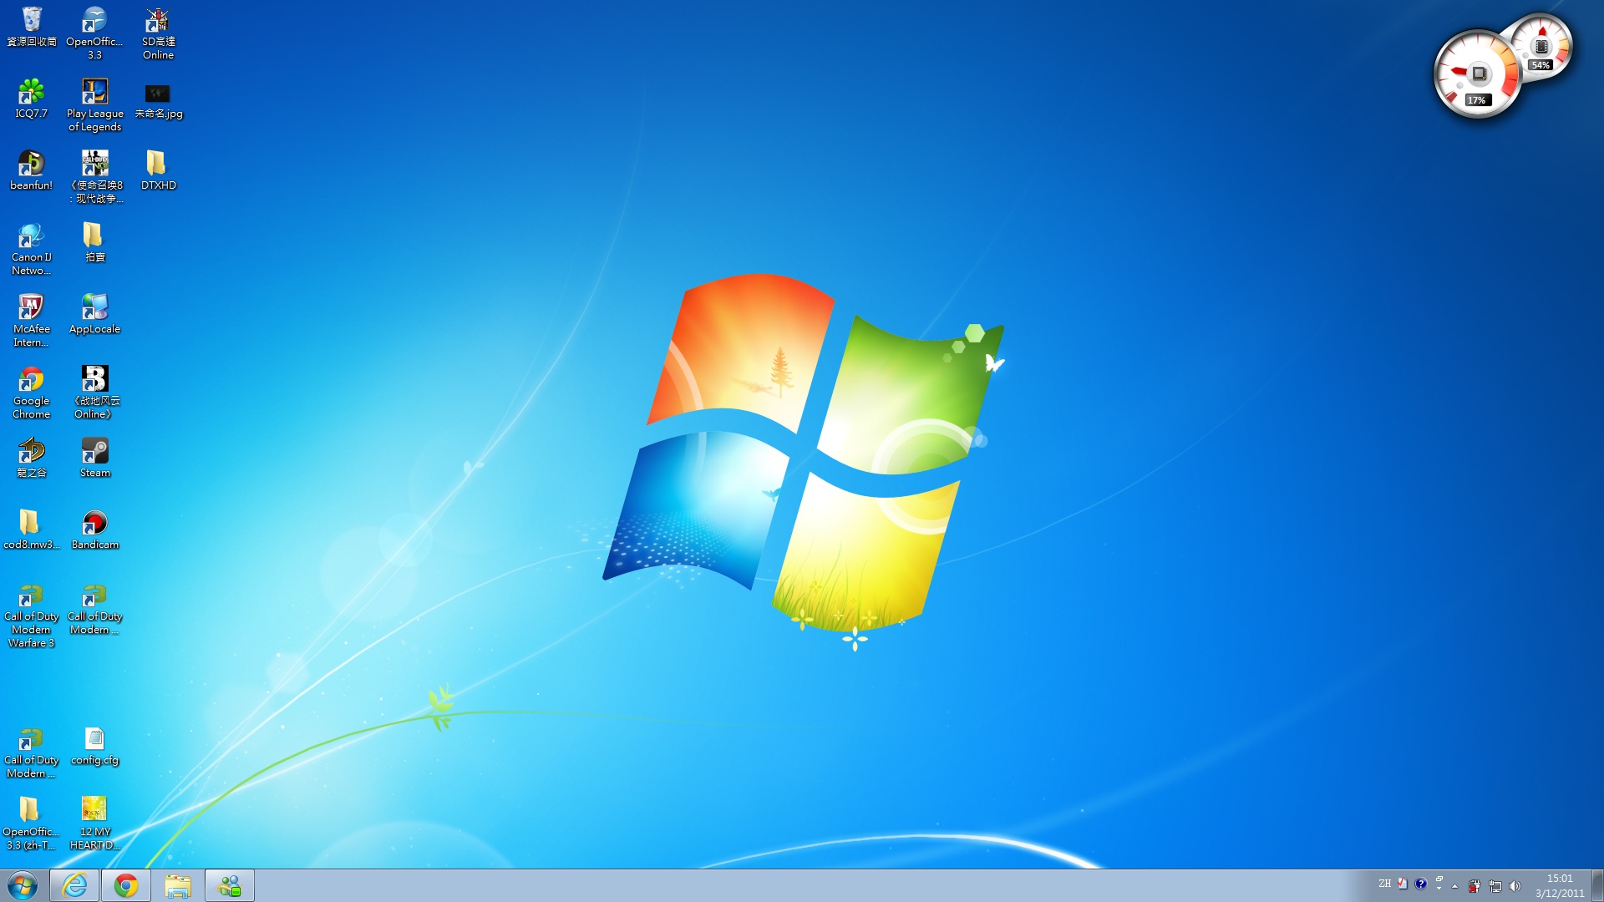Open the clock showing 15:01
1604x902 pixels.
coord(1560,885)
